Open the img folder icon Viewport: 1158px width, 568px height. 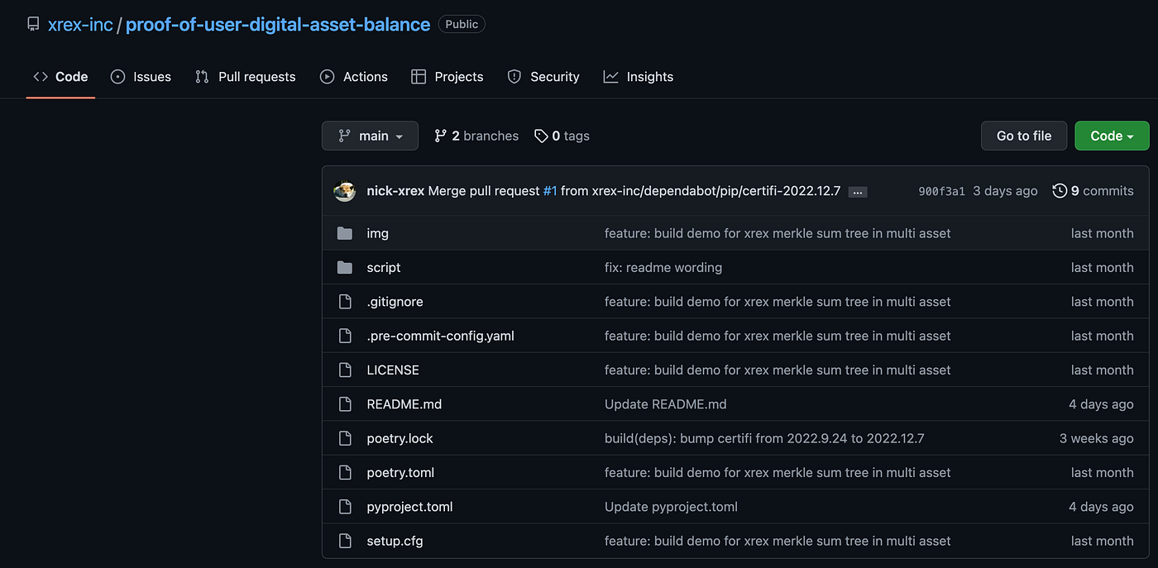click(x=345, y=233)
